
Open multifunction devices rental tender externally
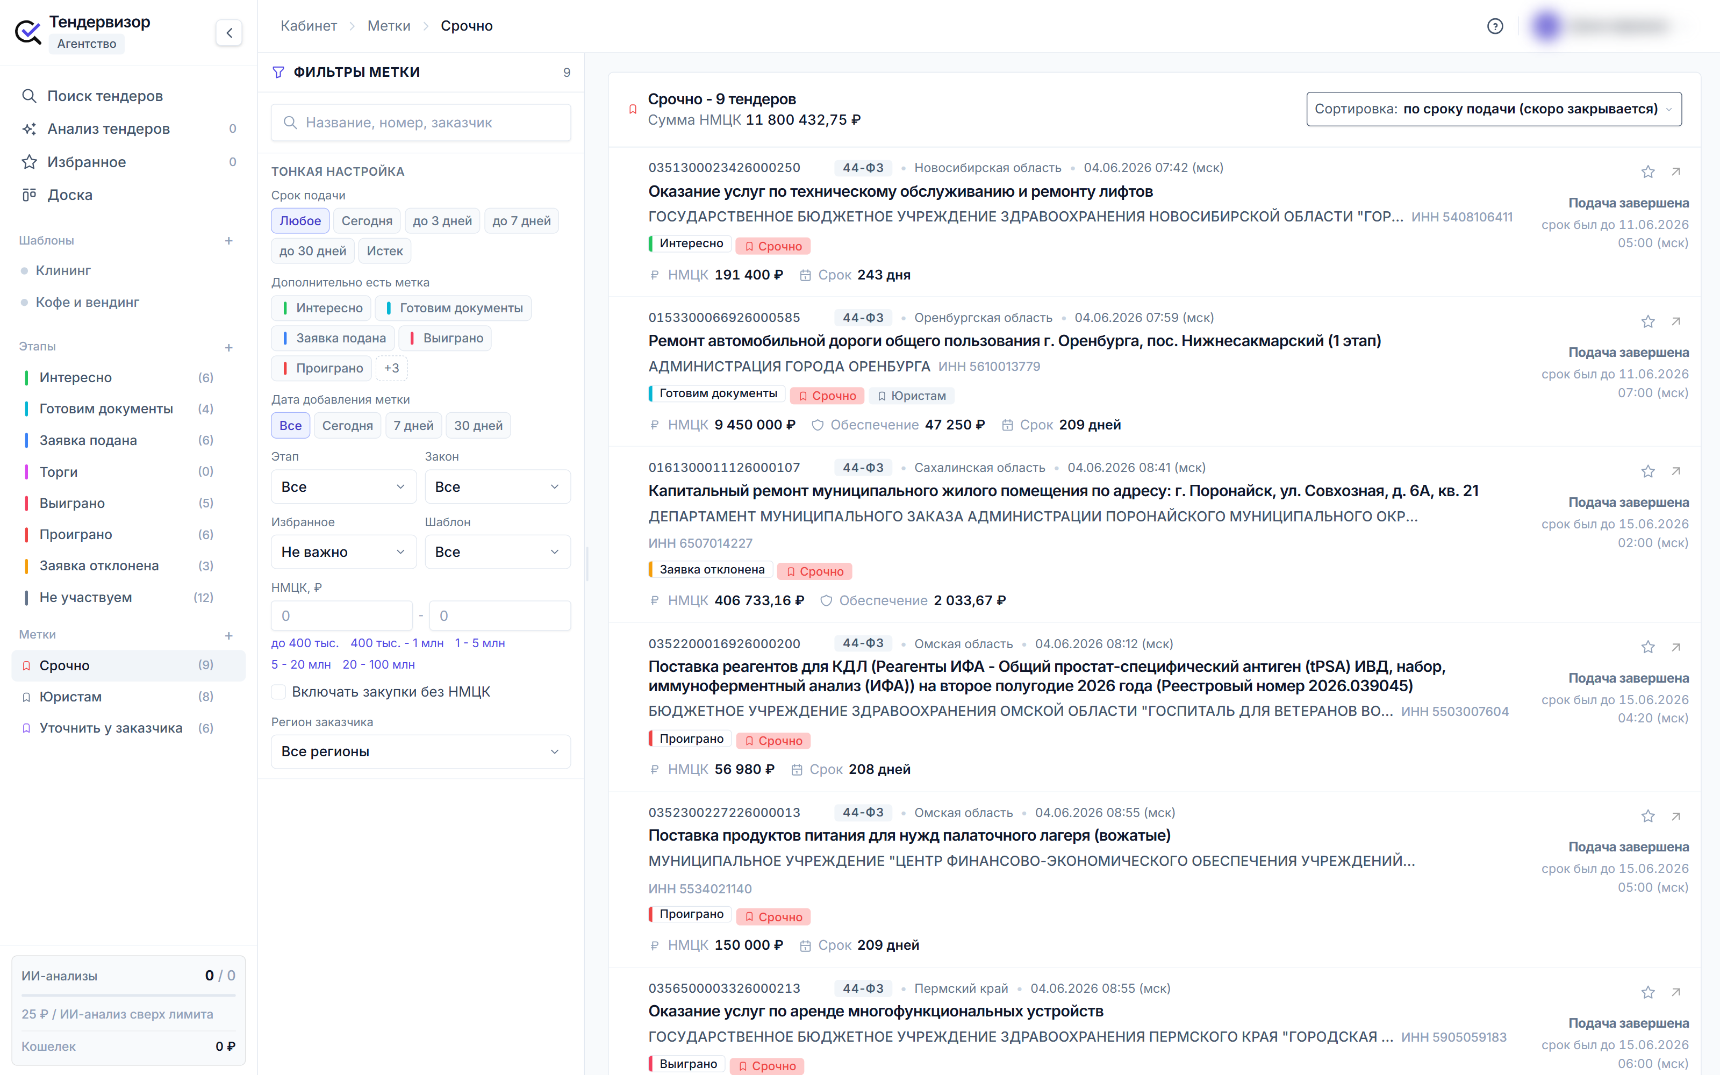coord(1676,993)
